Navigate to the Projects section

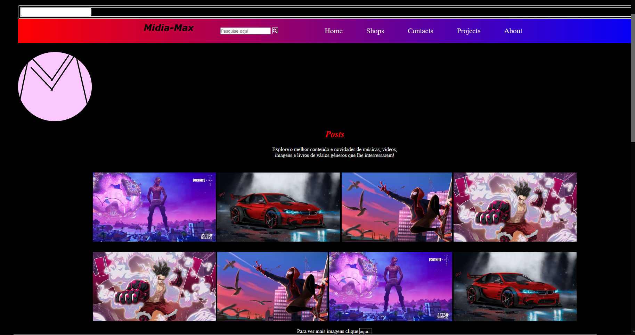click(x=468, y=31)
